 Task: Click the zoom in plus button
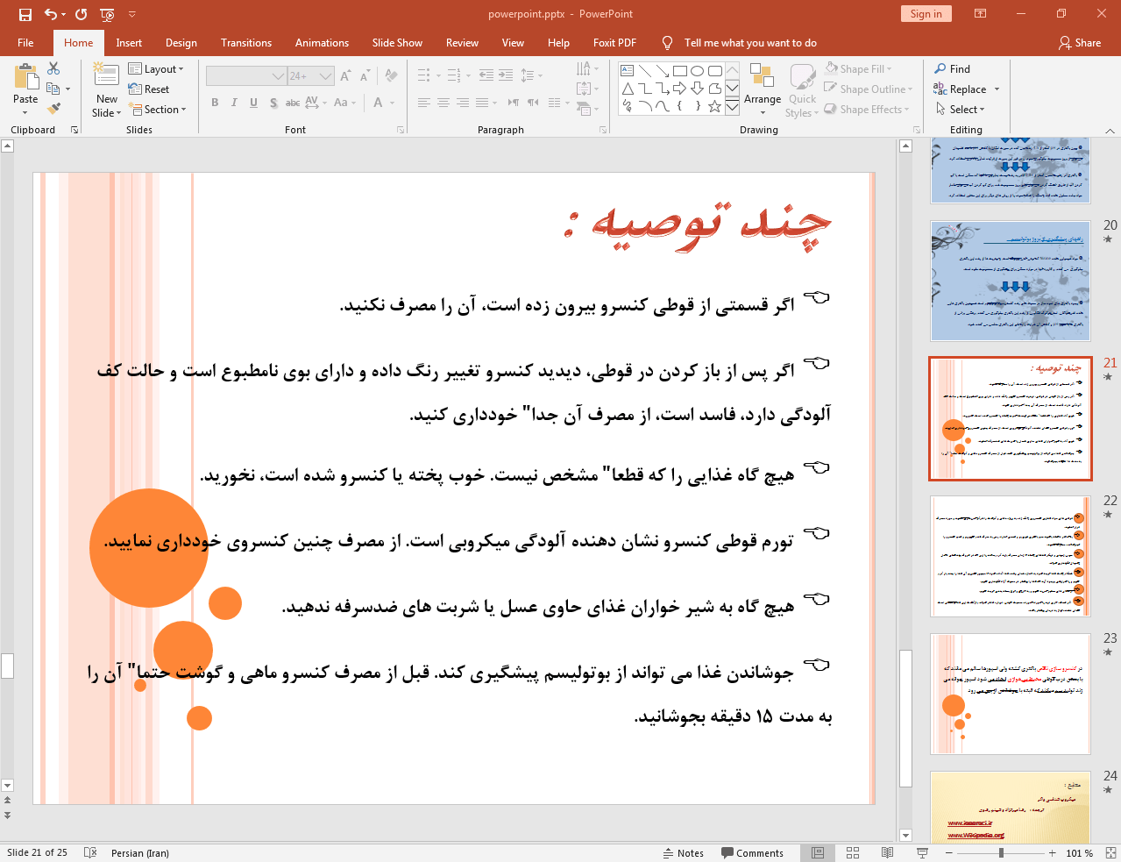click(x=1052, y=852)
